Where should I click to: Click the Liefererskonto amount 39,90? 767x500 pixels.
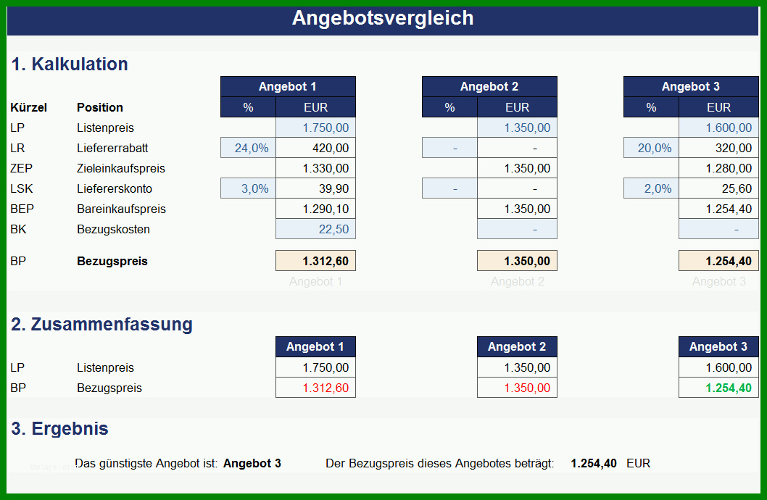(315, 188)
